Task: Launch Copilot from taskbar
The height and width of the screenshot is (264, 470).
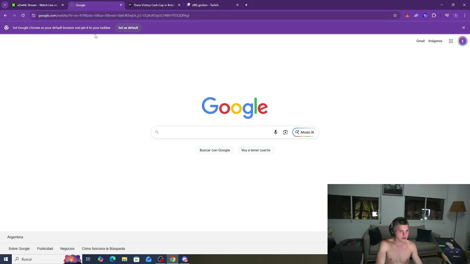Action: [x=101, y=259]
